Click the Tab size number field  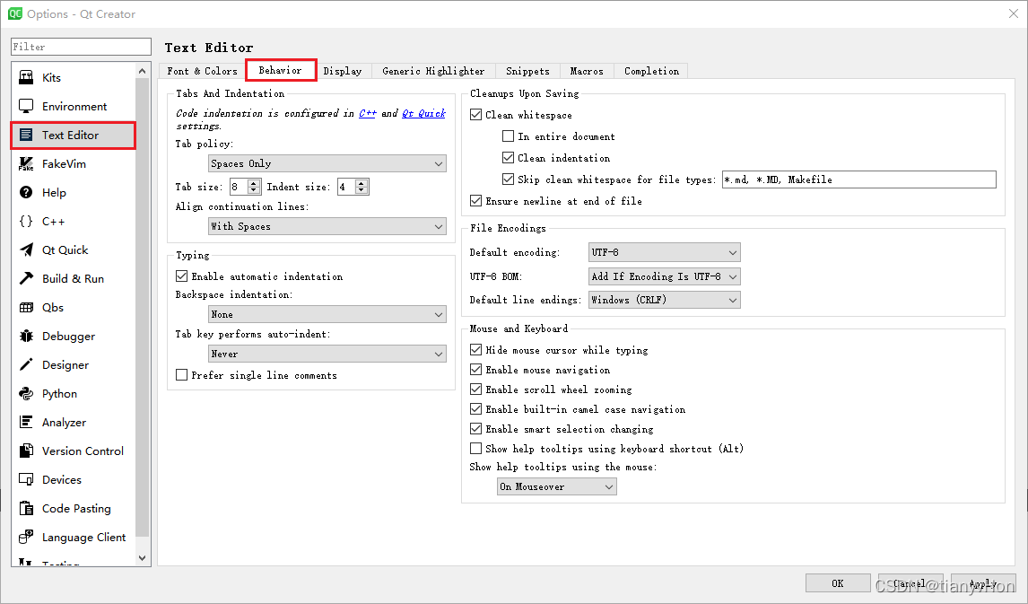238,187
